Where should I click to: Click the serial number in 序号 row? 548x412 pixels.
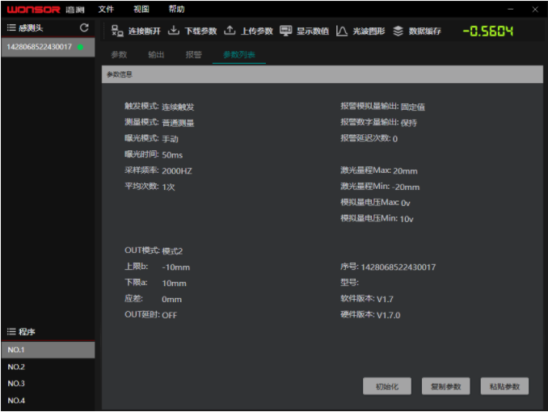tap(398, 267)
